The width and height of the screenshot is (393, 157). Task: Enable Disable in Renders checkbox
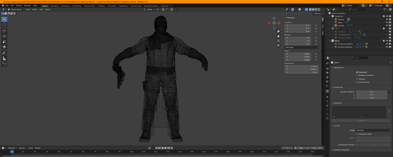point(357,75)
